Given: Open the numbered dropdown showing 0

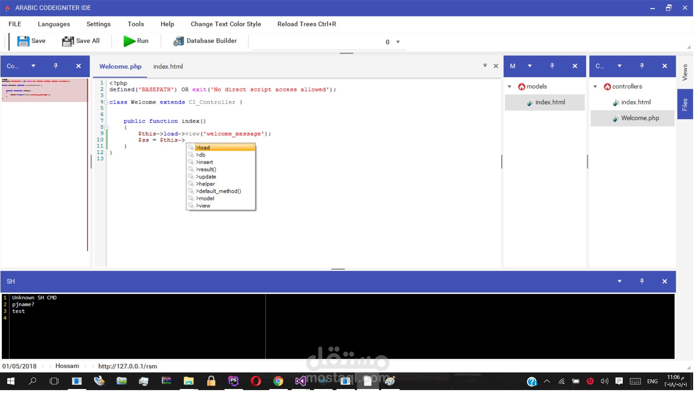Looking at the screenshot, I should 397,42.
